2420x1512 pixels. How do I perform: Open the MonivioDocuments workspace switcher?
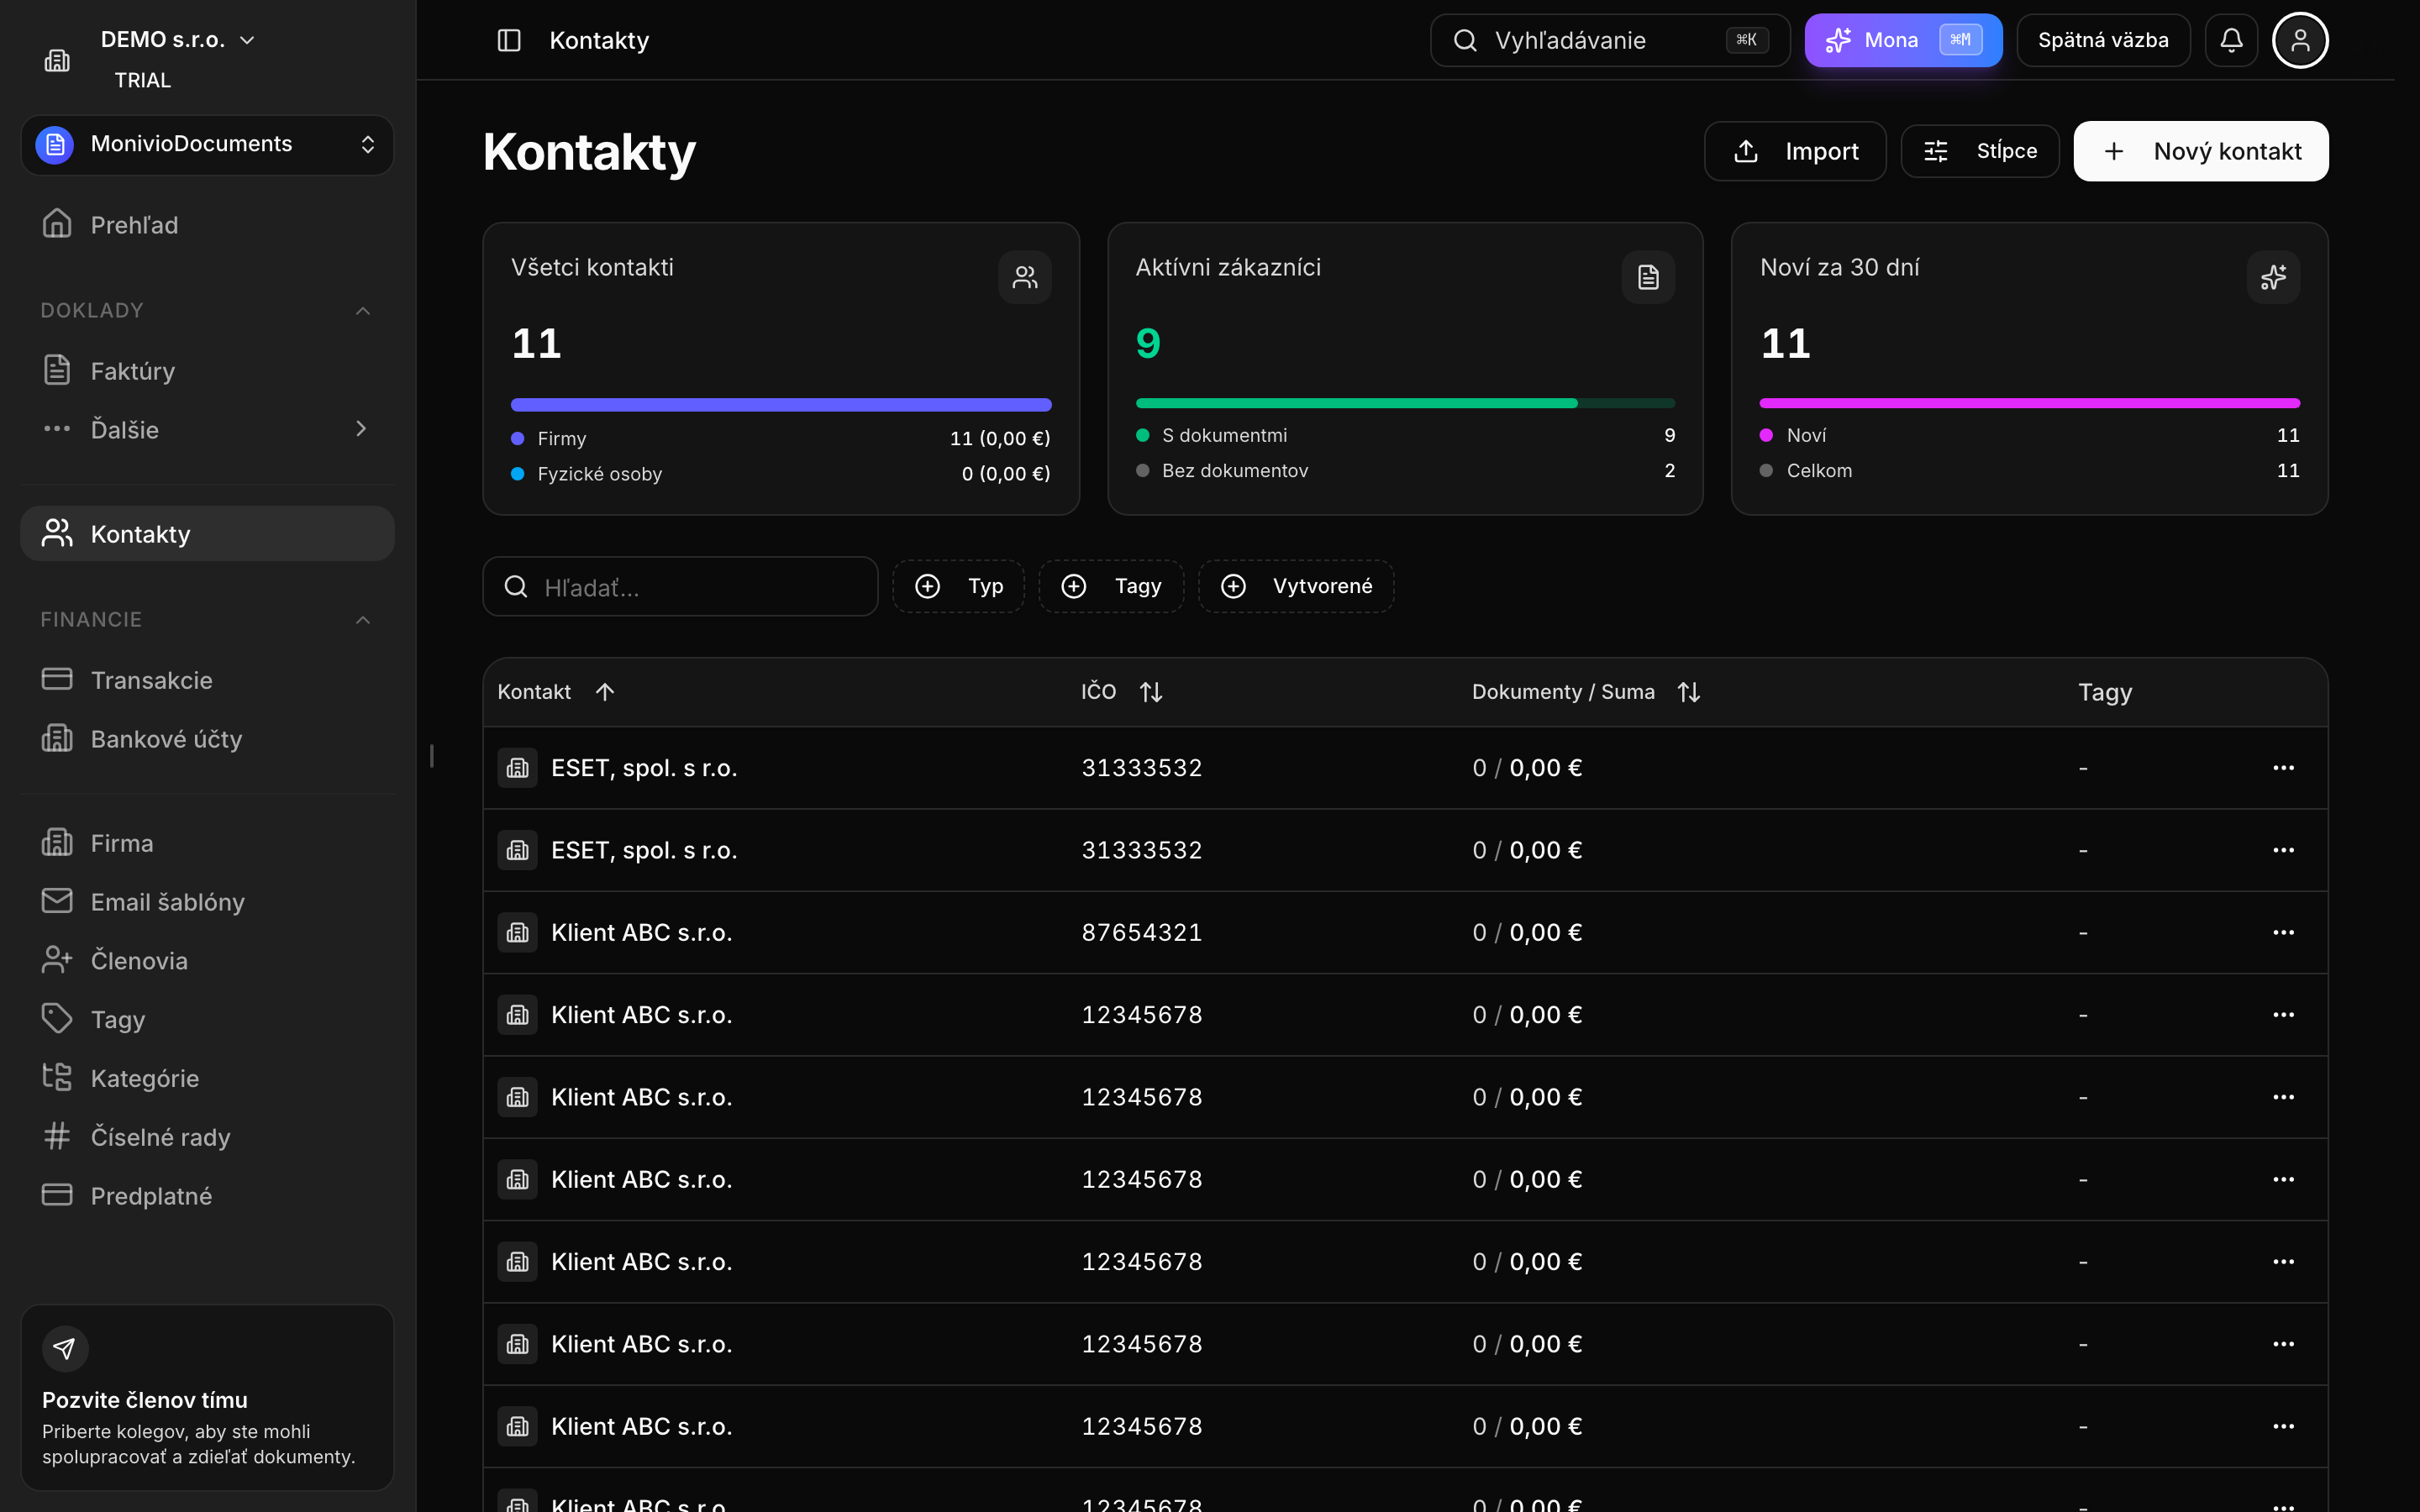pos(207,145)
